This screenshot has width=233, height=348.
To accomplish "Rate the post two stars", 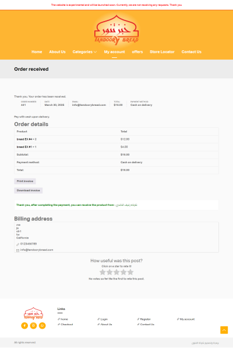I will point(110,272).
